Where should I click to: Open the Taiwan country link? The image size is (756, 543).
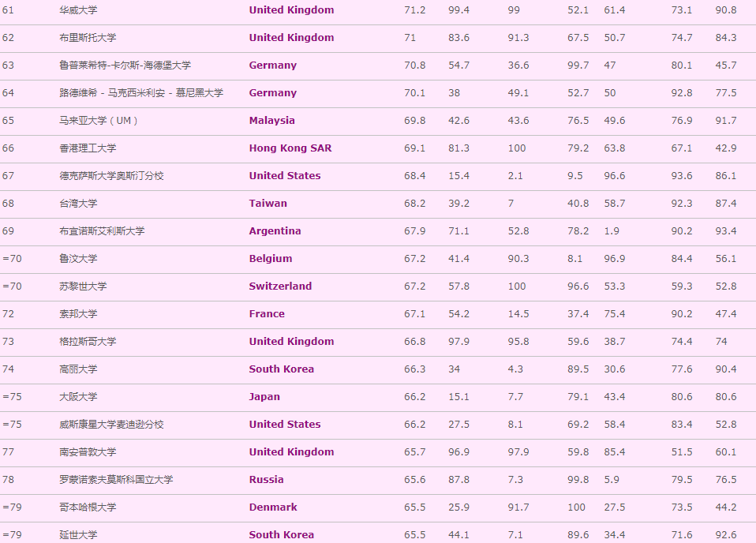click(x=268, y=203)
